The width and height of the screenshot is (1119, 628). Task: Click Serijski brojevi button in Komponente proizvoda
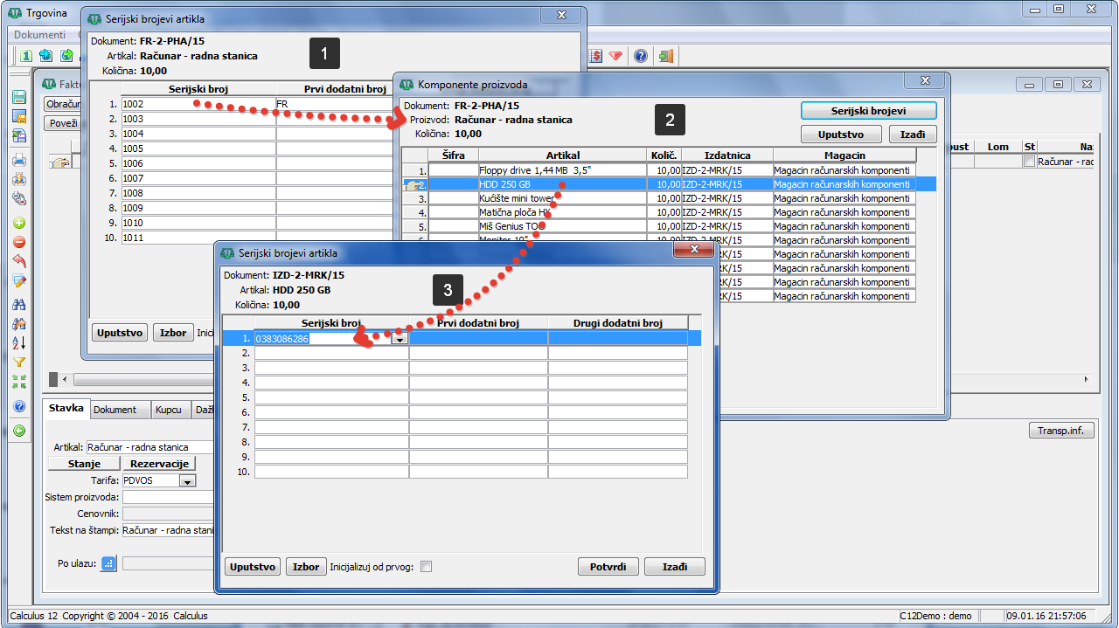coord(869,111)
